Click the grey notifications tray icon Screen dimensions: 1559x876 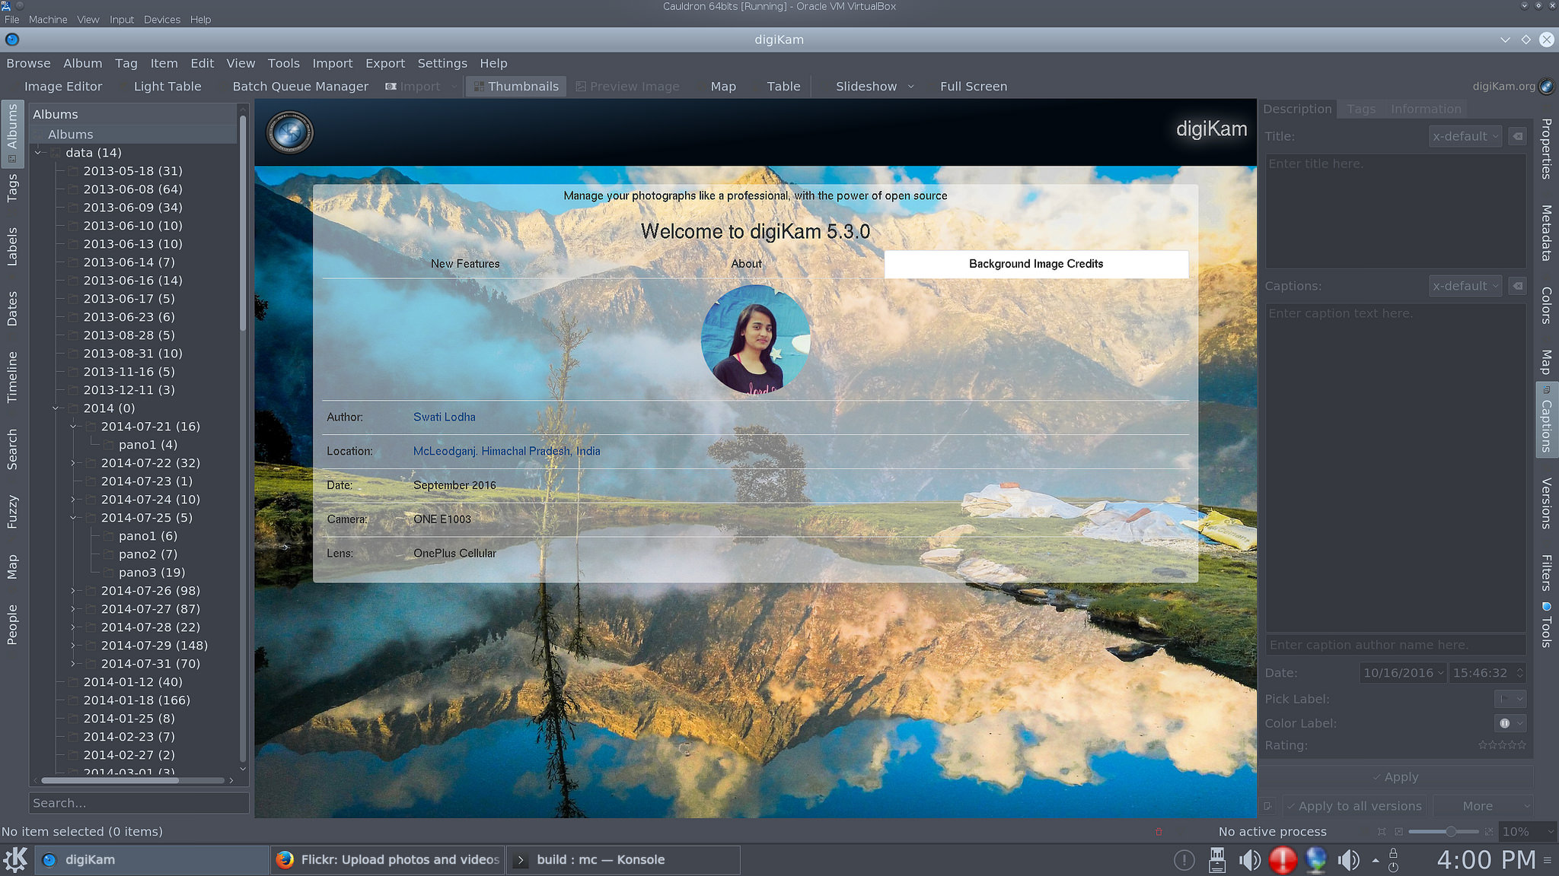[x=1184, y=860]
